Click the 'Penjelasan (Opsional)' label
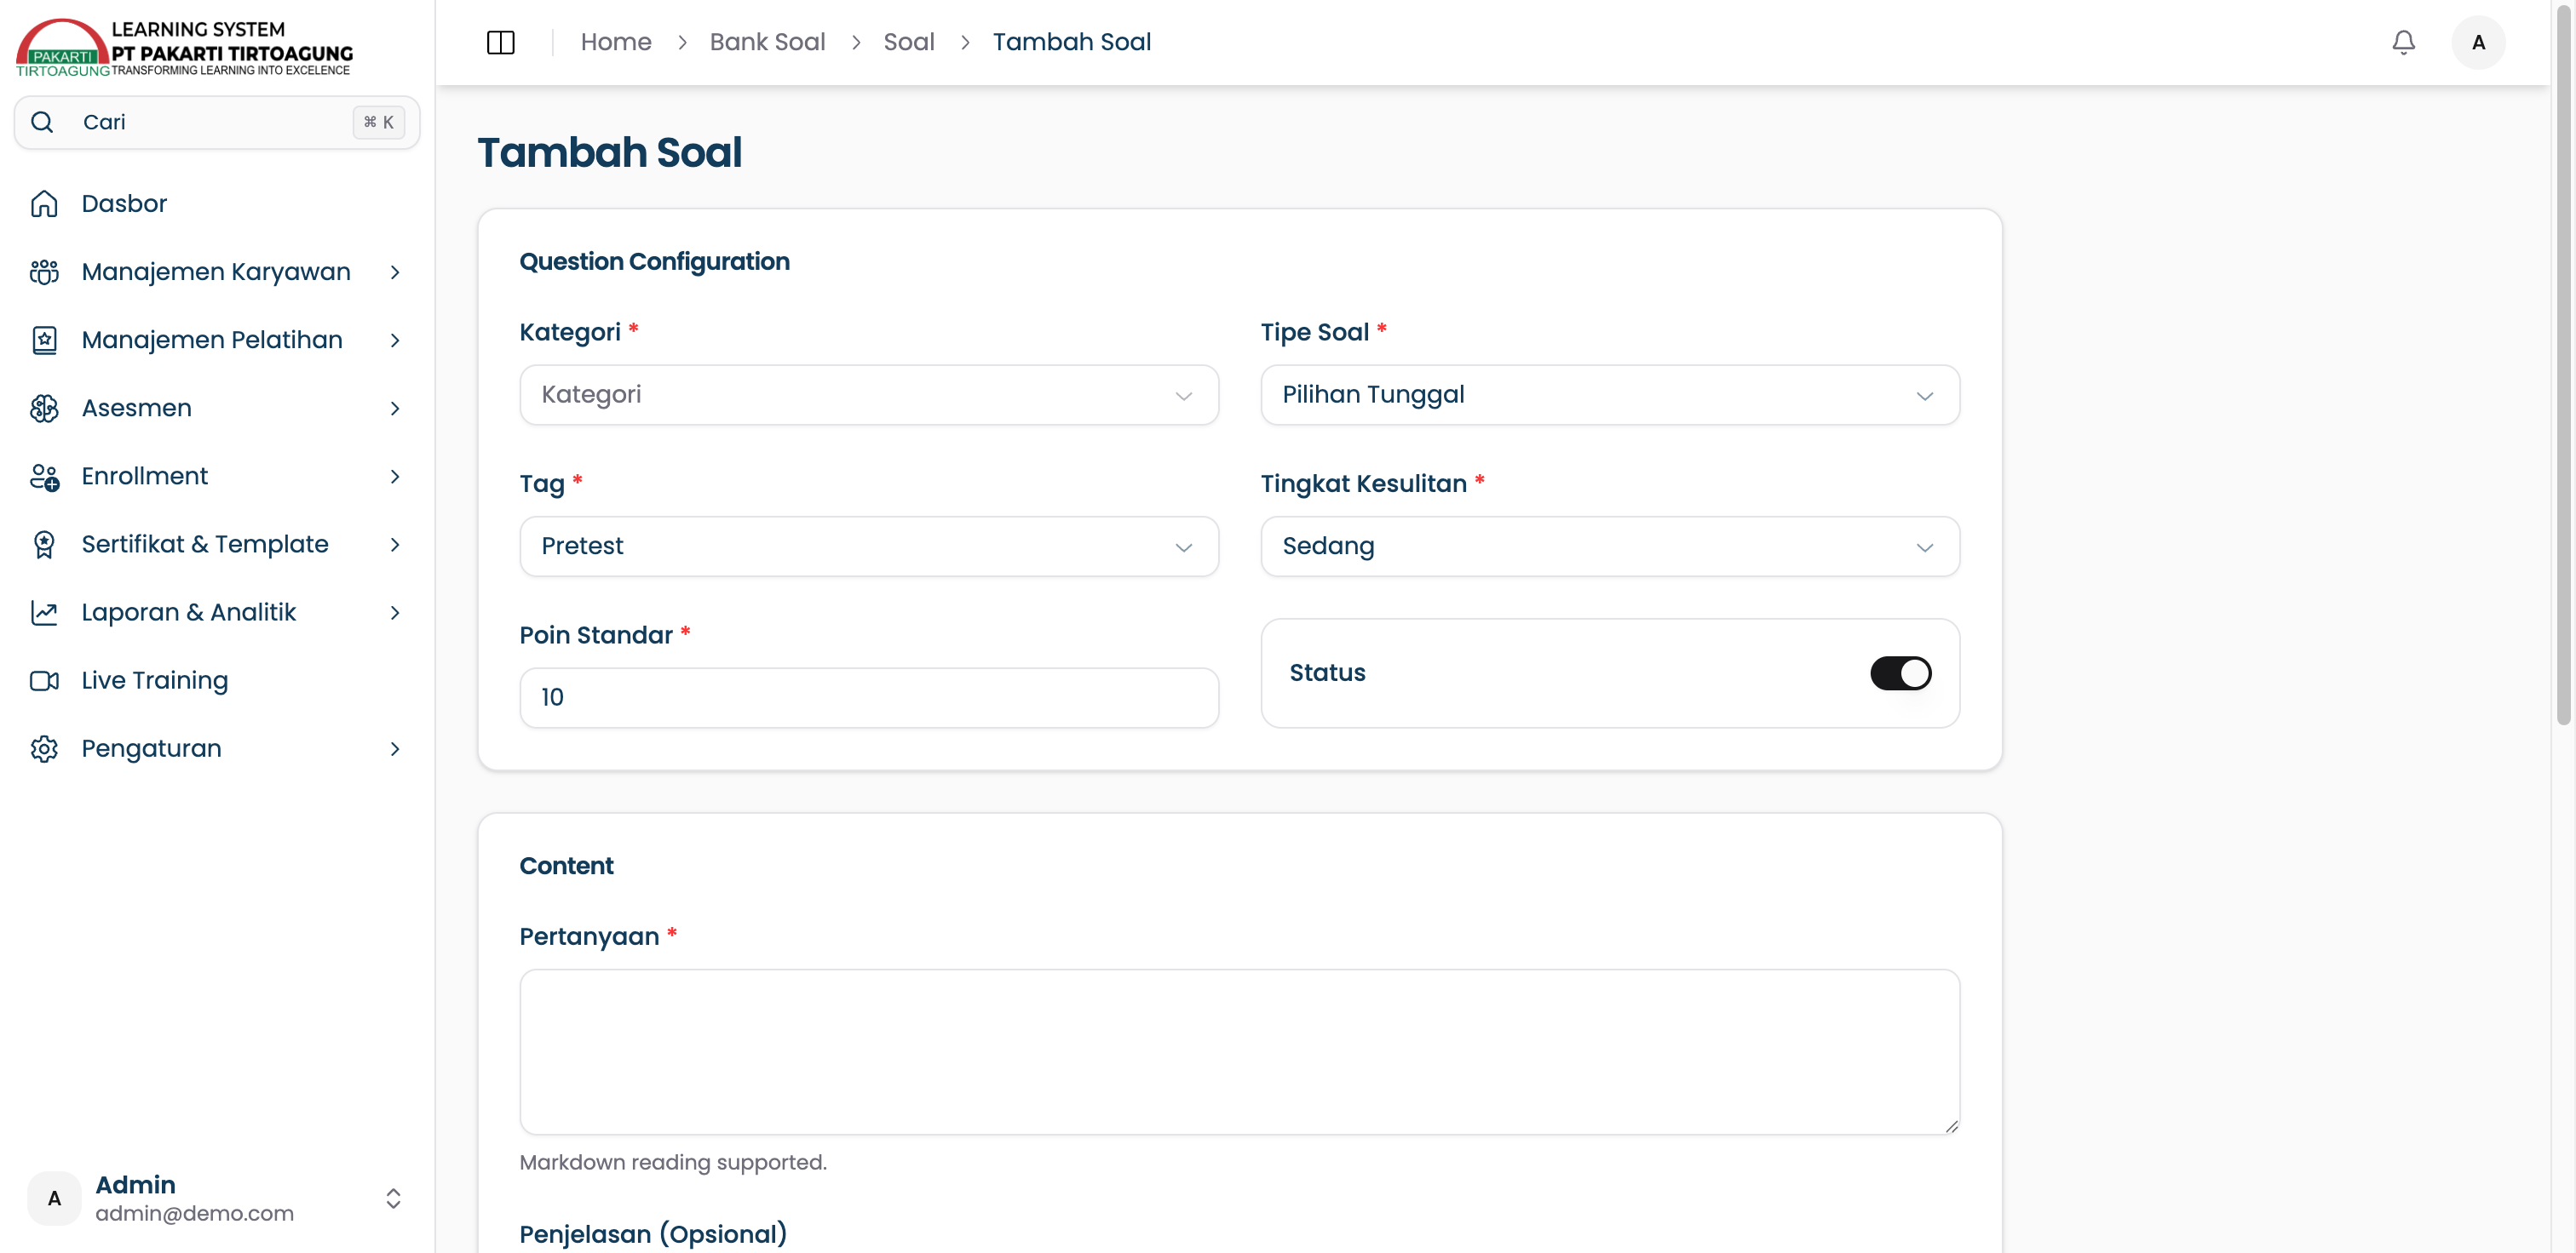The image size is (2576, 1253). tap(653, 1234)
